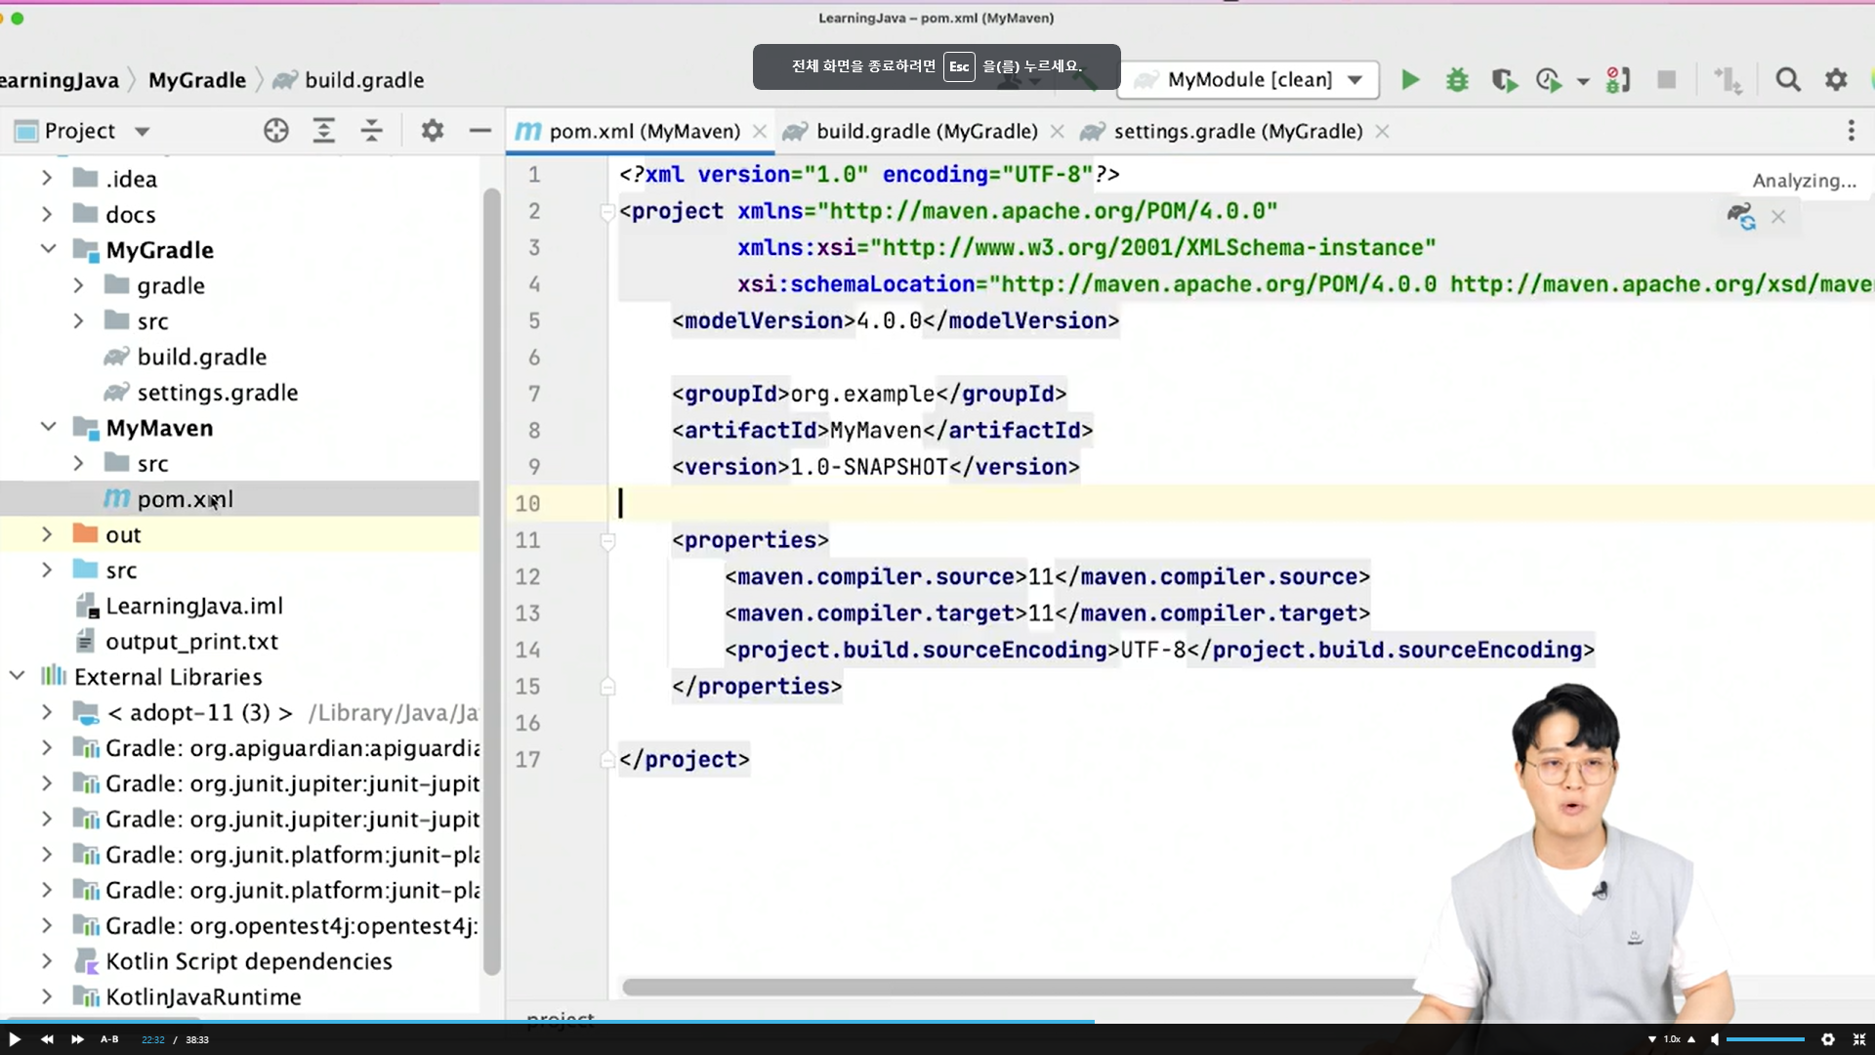
Task: Switch to build.gradle (MyGradle) tab
Action: pyautogui.click(x=926, y=131)
